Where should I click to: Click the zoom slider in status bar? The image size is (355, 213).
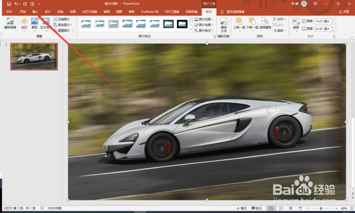tap(321, 208)
